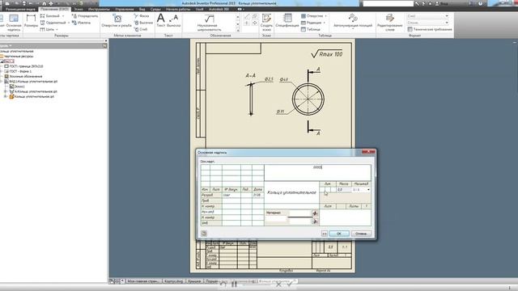Open the Отверстие table dropdown arrow

325,16
